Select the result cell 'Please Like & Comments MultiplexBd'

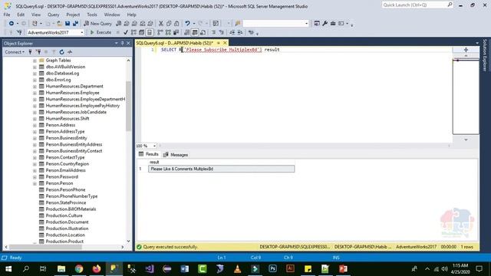221,169
